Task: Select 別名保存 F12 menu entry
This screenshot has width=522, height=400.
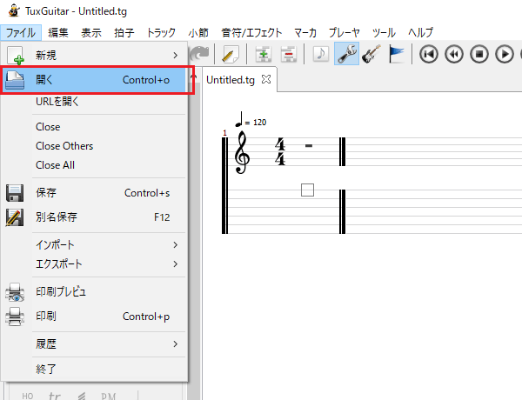Action: [x=94, y=217]
